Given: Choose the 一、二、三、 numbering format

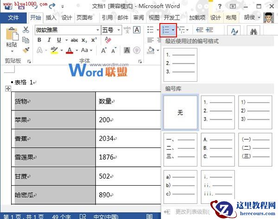Looking at the screenshot, I should (180, 150).
